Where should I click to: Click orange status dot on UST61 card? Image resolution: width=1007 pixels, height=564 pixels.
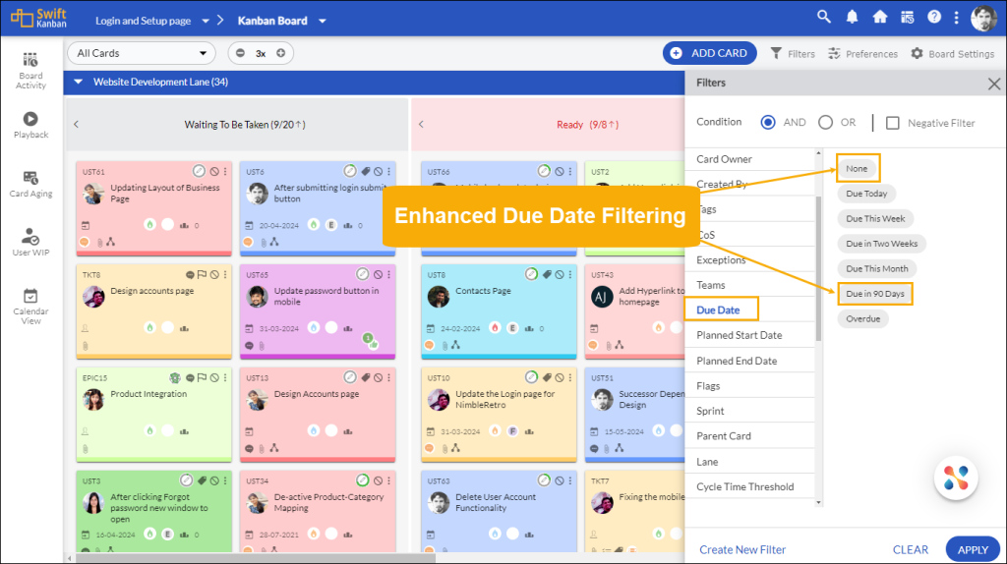click(x=85, y=242)
